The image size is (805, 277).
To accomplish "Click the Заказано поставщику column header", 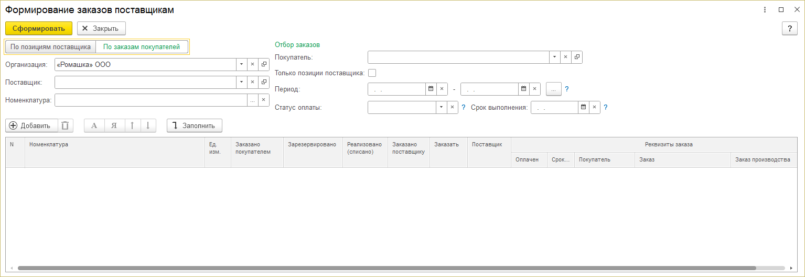I will point(409,152).
